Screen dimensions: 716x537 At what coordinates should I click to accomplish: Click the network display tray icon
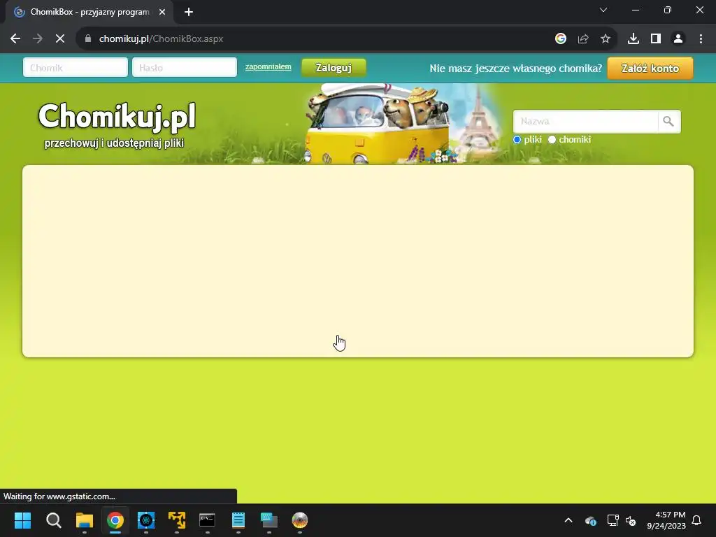[x=613, y=520]
